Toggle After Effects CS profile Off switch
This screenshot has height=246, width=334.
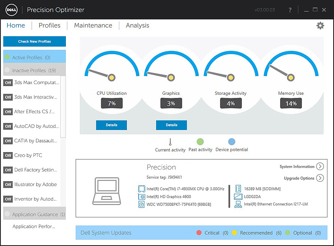point(8,112)
